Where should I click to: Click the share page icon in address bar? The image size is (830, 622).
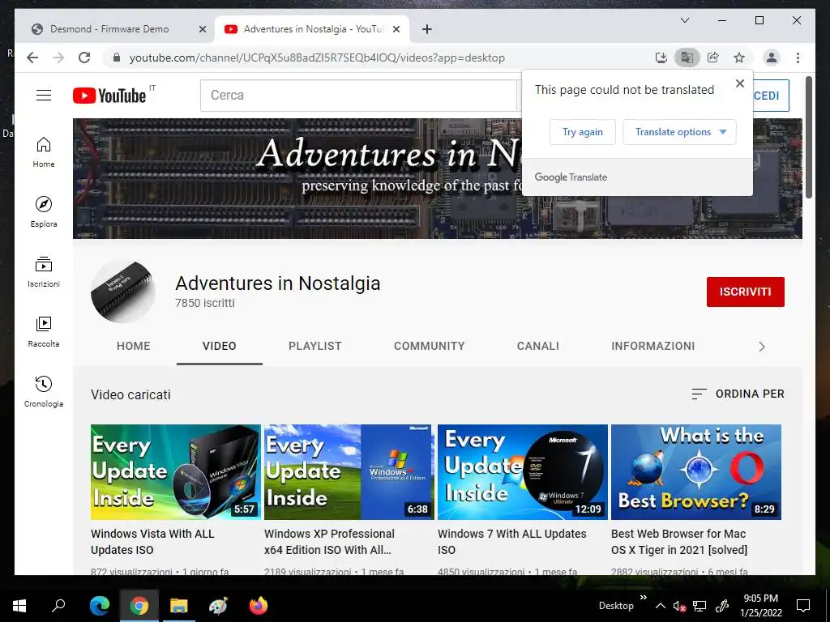(x=713, y=58)
